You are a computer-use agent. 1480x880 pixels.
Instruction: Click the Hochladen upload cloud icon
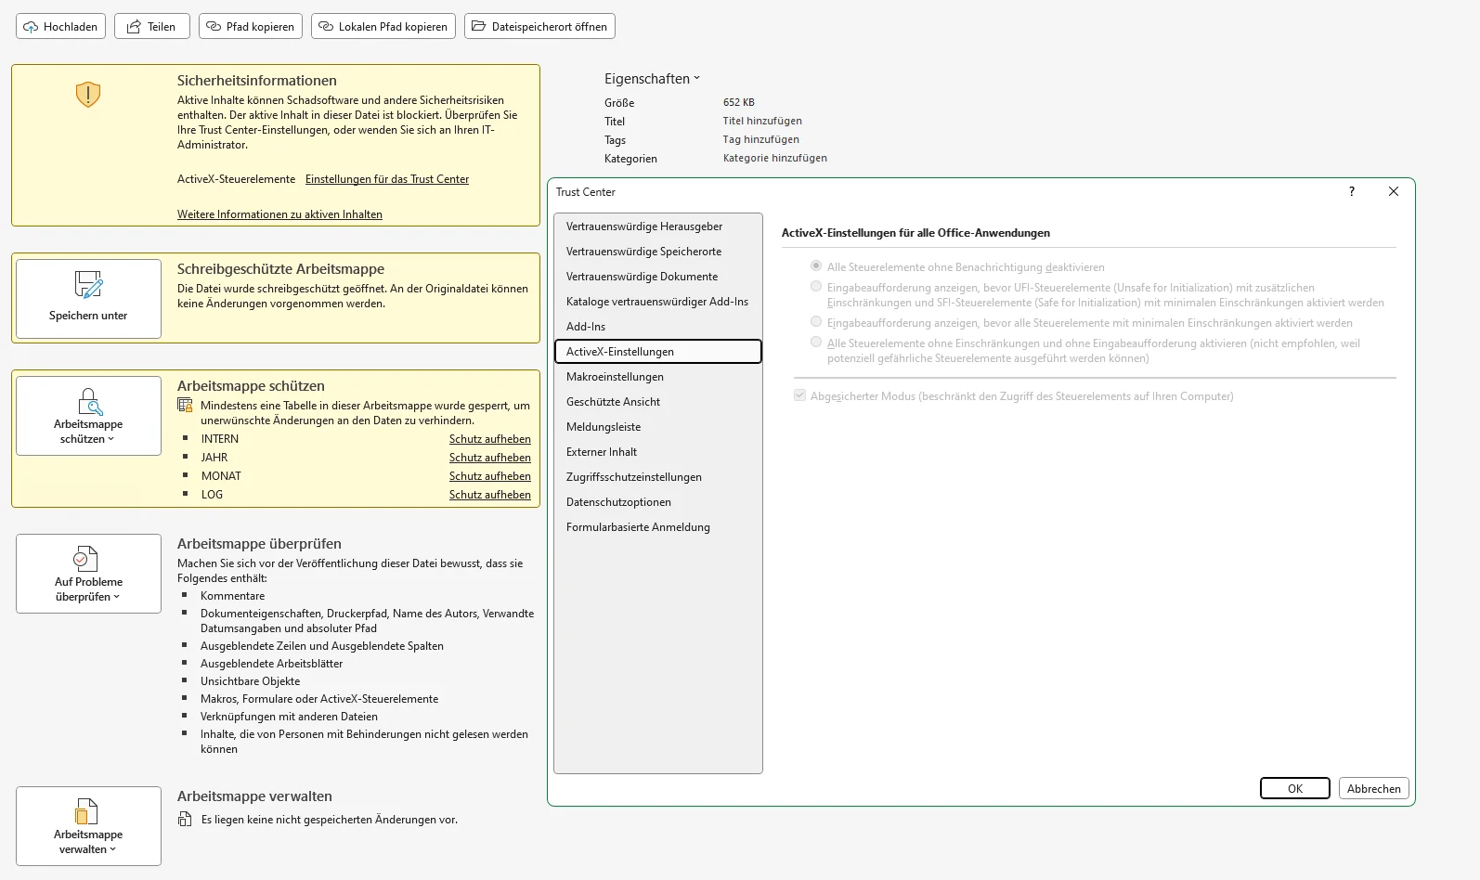(x=31, y=27)
